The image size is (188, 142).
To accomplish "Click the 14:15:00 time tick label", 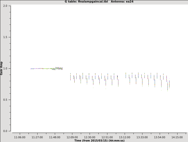I will point(177,137).
